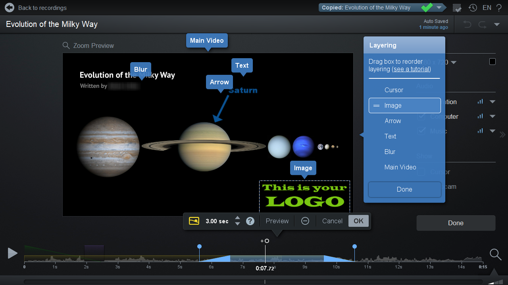The image size is (508, 285).
Task: Click the side panel Done button
Action: (456, 223)
